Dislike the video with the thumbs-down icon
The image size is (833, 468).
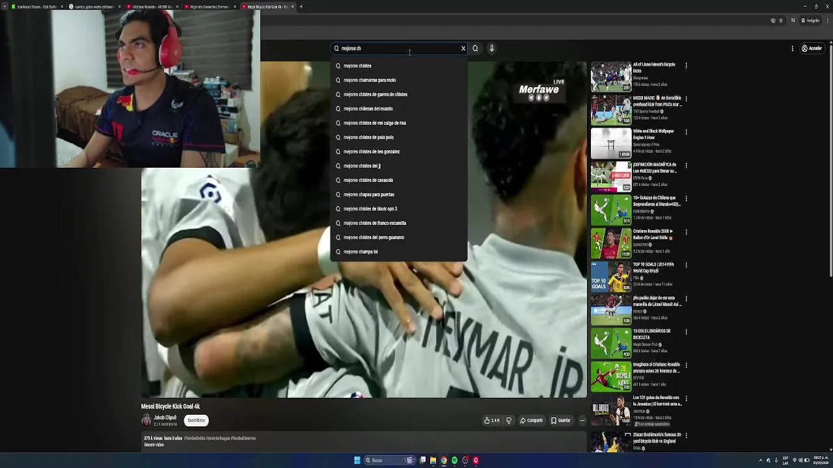pyautogui.click(x=509, y=421)
